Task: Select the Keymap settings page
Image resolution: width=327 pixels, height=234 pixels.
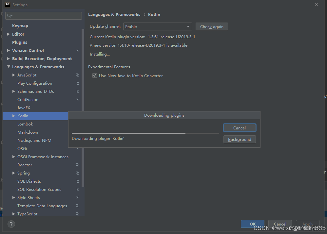Action: point(20,26)
